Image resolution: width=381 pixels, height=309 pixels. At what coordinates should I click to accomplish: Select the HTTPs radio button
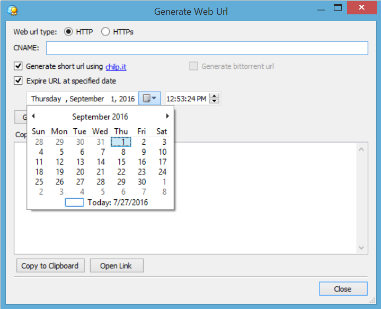(105, 32)
